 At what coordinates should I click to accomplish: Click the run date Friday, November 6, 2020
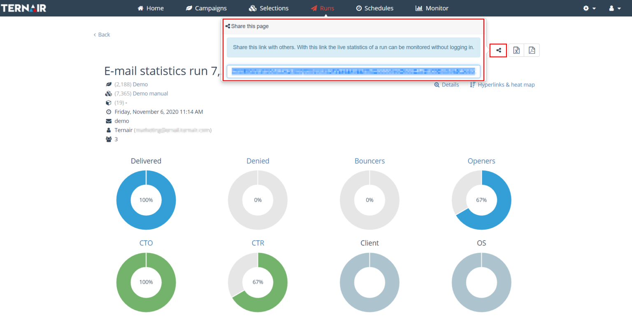[x=159, y=112]
